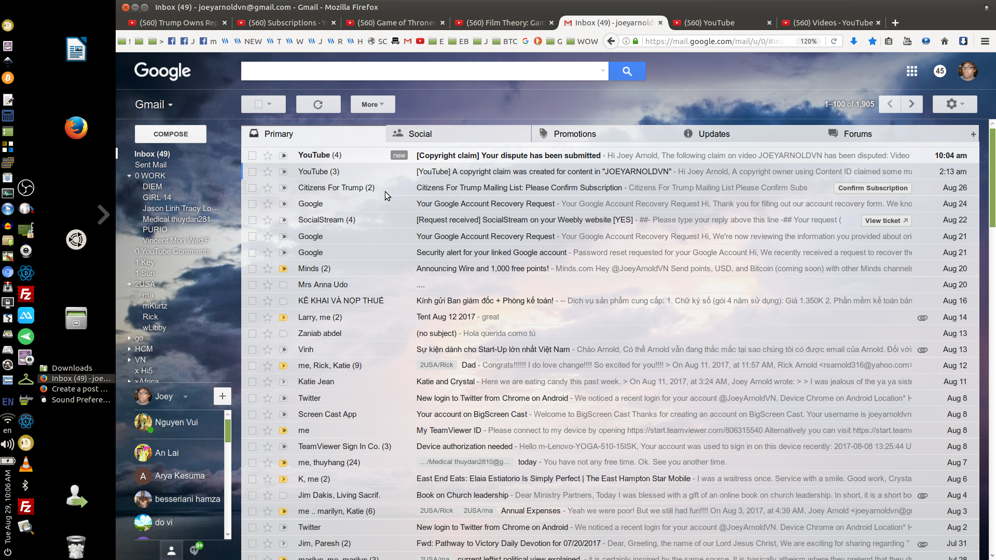Viewport: 996px width, 560px height.
Task: Switch to the Promotions inbox tab
Action: tap(604, 134)
